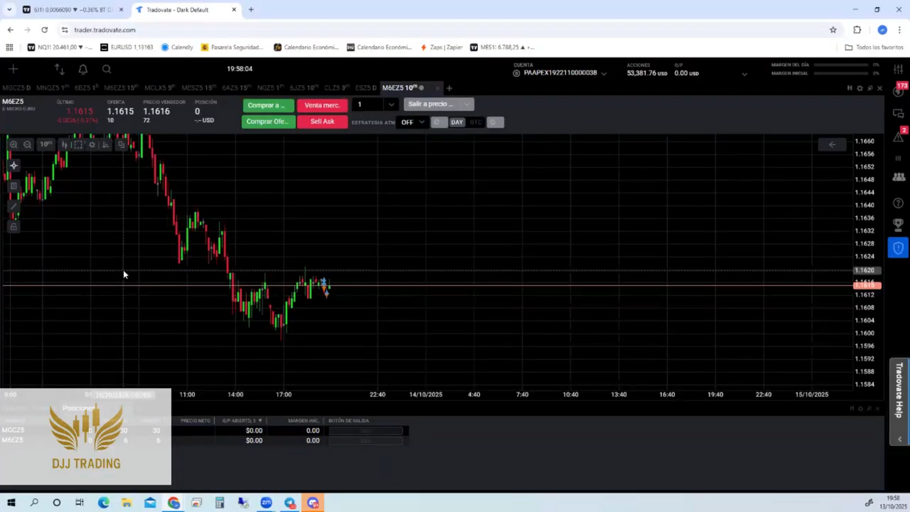Select the zoom-out tool on the chart
Screen dimensions: 910x512
[x=26, y=144]
